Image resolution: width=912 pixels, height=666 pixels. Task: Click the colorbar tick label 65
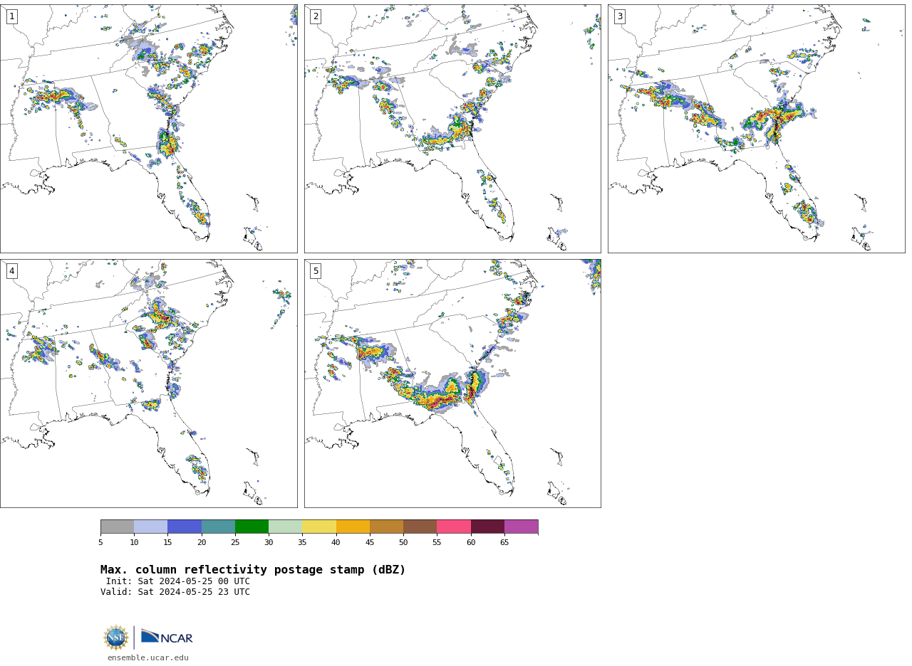coord(504,543)
